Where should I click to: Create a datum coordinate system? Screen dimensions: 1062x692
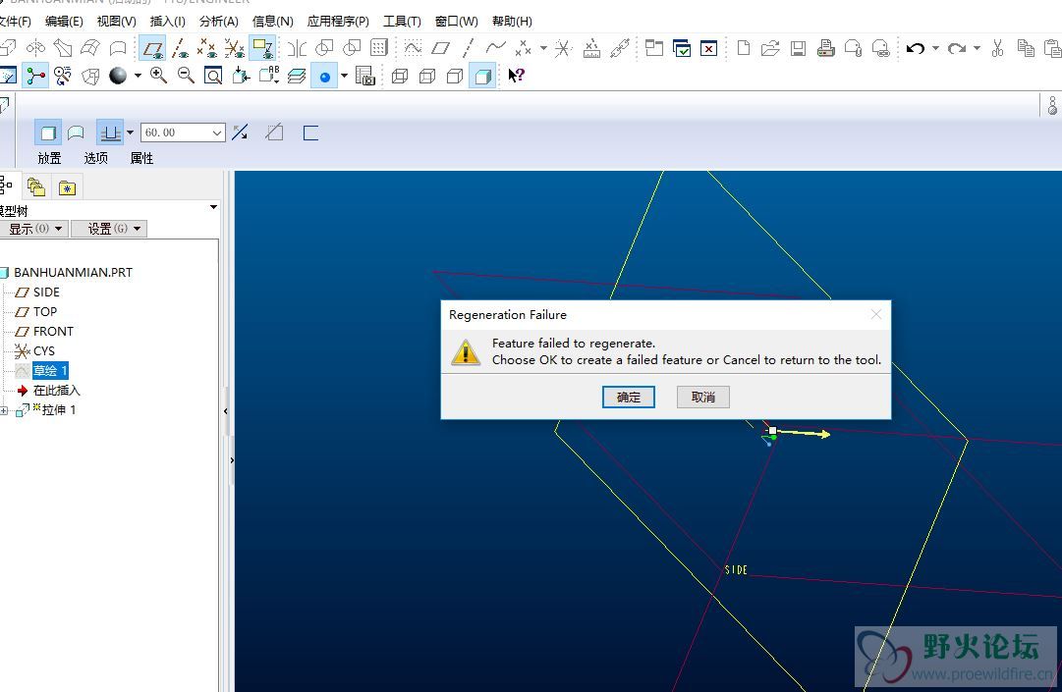562,48
